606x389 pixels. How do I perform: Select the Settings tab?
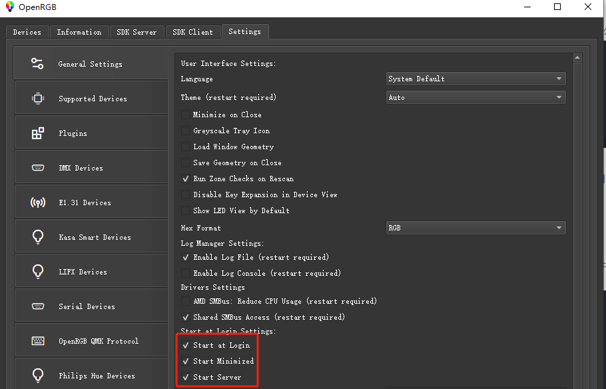pos(244,32)
